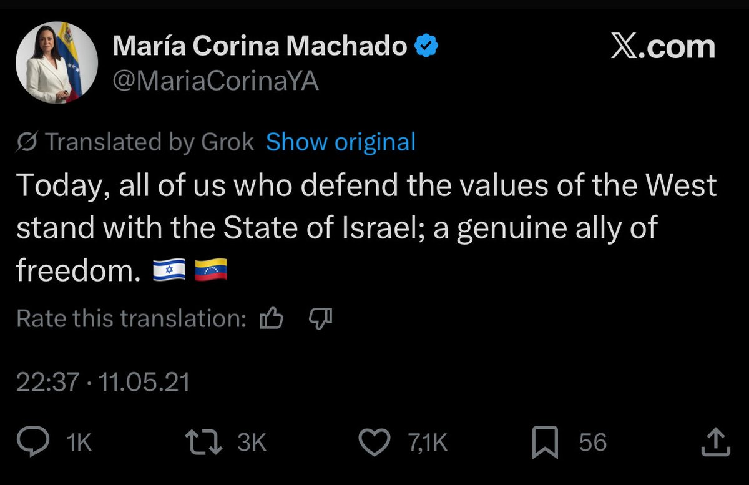The image size is (749, 485).
Task: Click the Translated by Grok label
Action: tap(150, 143)
